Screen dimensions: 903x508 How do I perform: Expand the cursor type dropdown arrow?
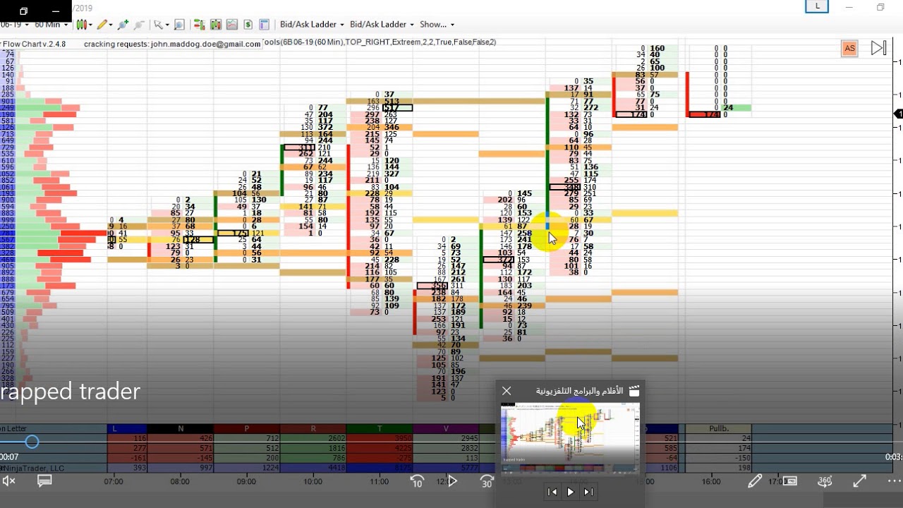[x=167, y=25]
